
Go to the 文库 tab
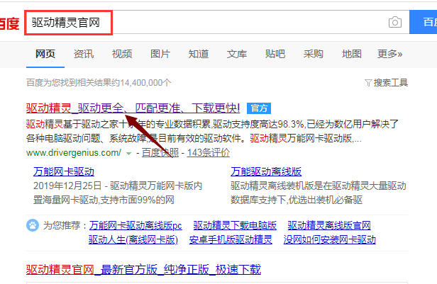point(237,54)
